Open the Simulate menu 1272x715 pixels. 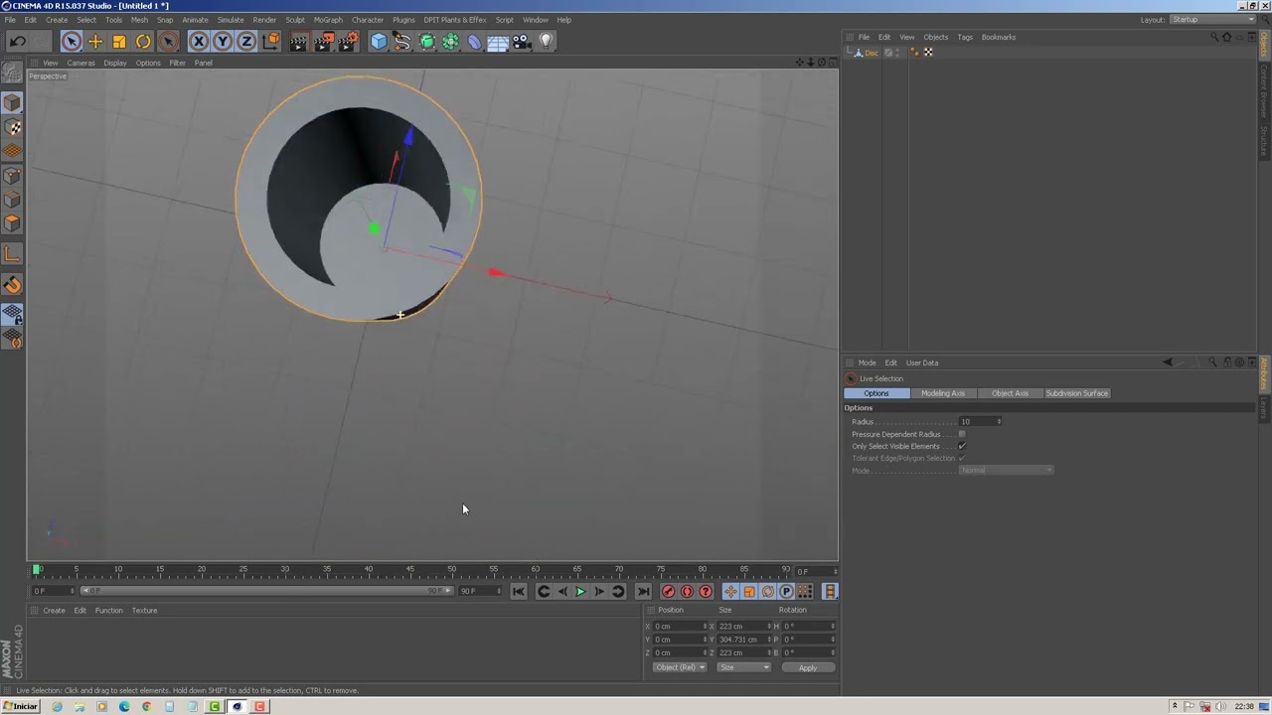[x=231, y=20]
